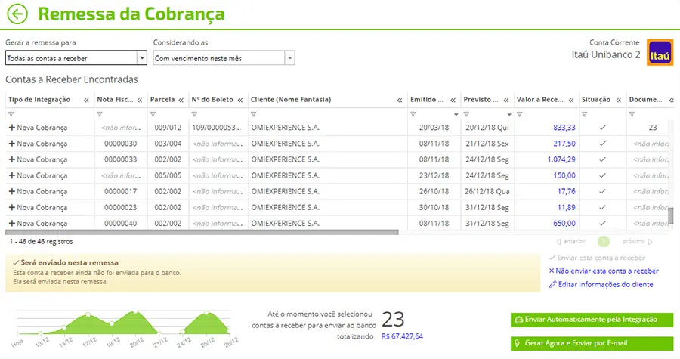Sort by Cliente (Nome Fantasia) header
This screenshot has height=359, width=680.
[291, 99]
